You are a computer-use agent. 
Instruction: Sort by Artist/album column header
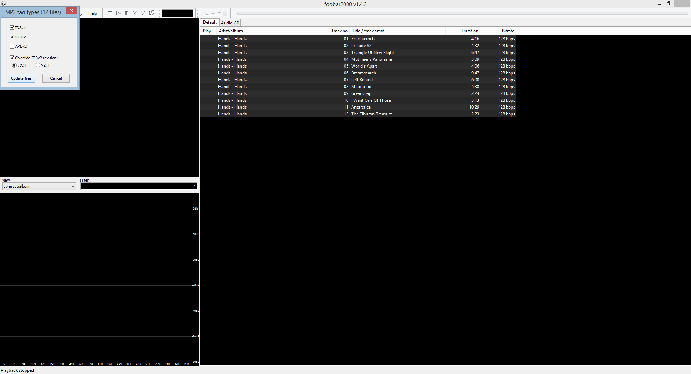[x=264, y=31]
